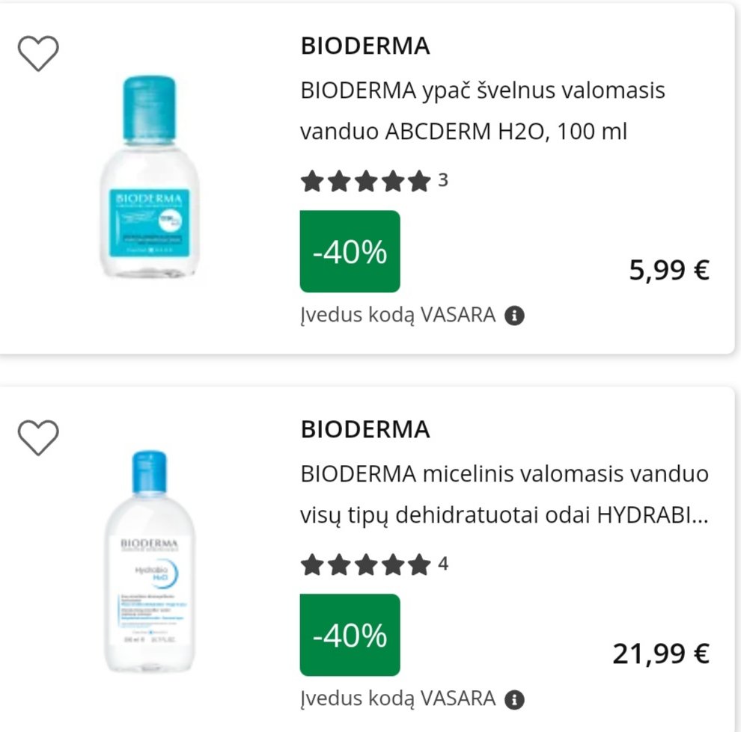Image resolution: width=741 pixels, height=732 pixels.
Task: Open BIODERMA ypač švelnus valomasis vanduo title
Action: pos(483,111)
